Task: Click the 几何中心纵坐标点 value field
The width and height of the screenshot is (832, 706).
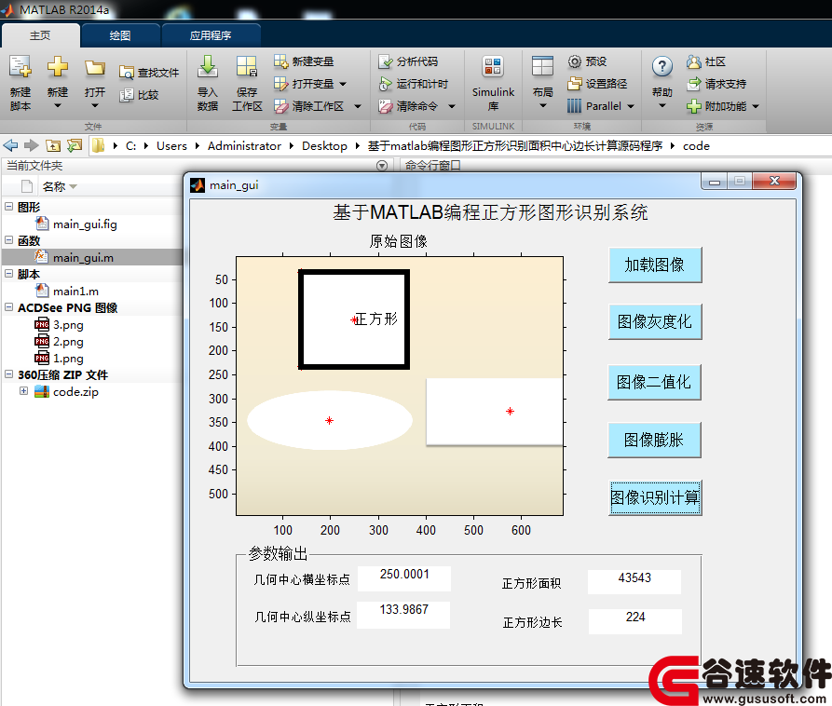Action: tap(403, 615)
